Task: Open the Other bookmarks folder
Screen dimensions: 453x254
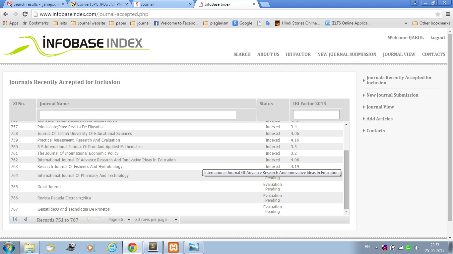Action: point(431,23)
